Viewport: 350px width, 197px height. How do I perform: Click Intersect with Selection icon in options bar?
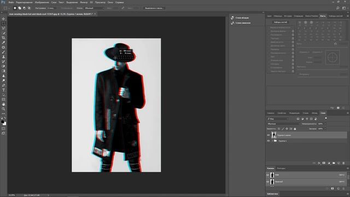tap(29, 8)
